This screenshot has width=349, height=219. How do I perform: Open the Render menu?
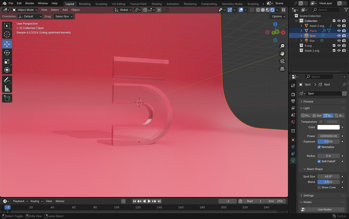click(x=30, y=3)
